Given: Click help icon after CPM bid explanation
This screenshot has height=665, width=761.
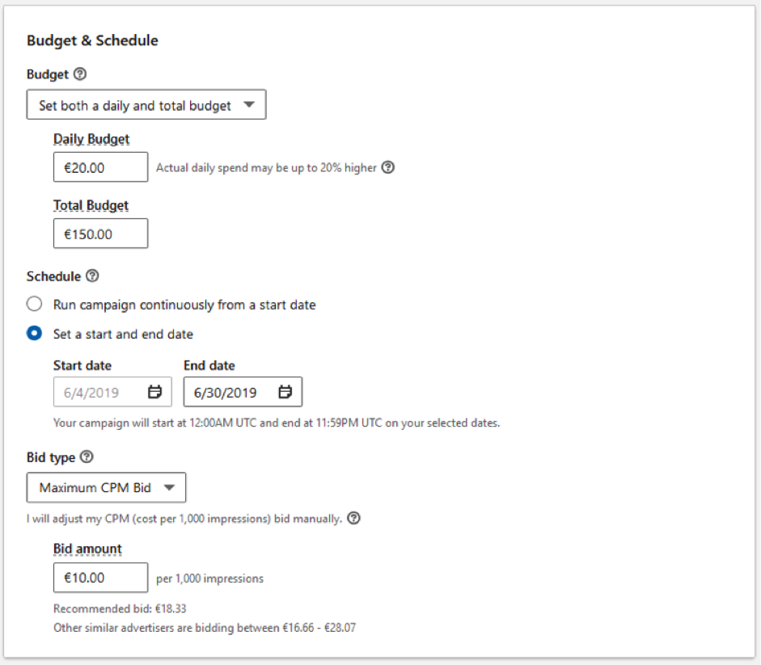Looking at the screenshot, I should 353,518.
